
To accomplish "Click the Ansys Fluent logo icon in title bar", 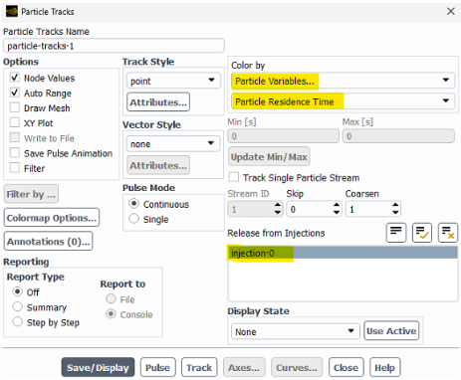I will tap(12, 12).
